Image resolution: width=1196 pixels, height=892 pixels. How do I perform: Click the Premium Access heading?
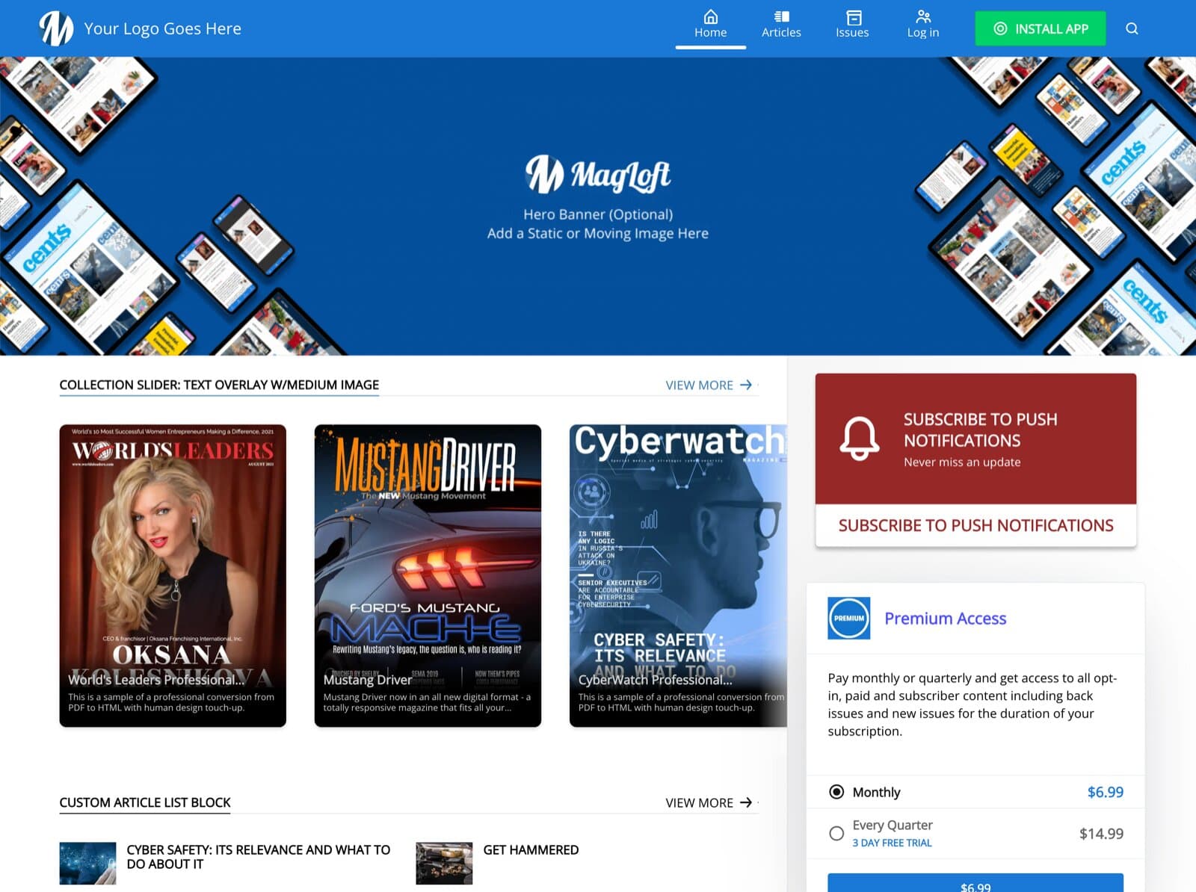click(x=946, y=619)
